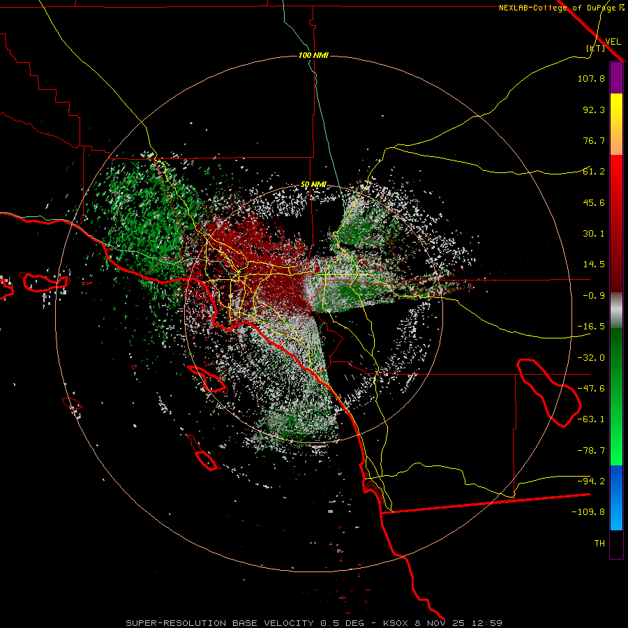Click the 30.1 velocity scale value
The width and height of the screenshot is (628, 628).
594,234
